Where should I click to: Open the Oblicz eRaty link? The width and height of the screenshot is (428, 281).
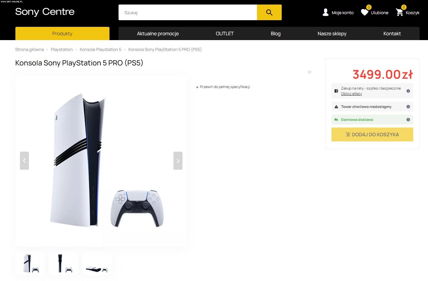(351, 94)
